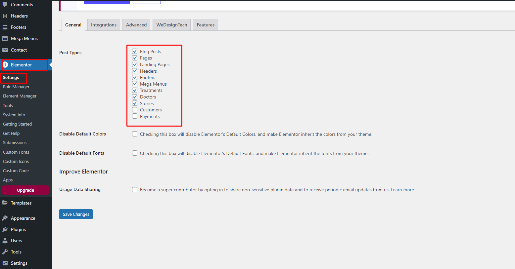Open Getting Started submenu item
The height and width of the screenshot is (269, 515).
pos(17,124)
